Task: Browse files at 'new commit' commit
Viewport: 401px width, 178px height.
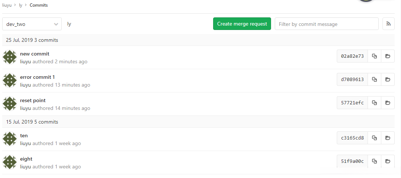Action: tap(388, 56)
